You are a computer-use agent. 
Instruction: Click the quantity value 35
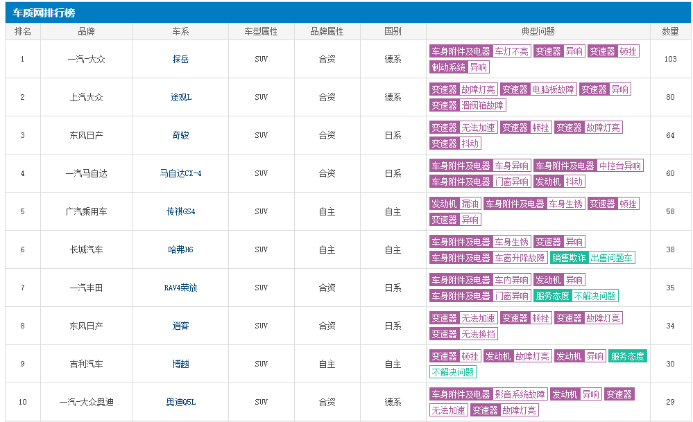670,288
